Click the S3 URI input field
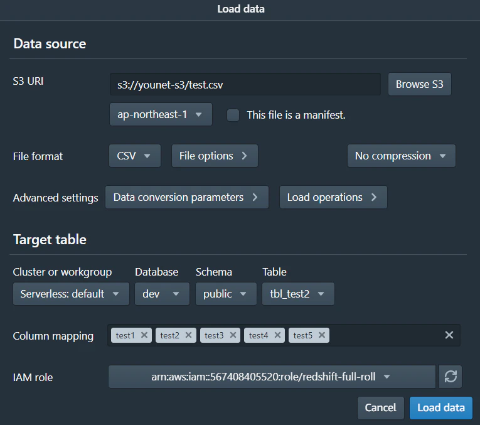Image resolution: width=480 pixels, height=425 pixels. click(245, 84)
